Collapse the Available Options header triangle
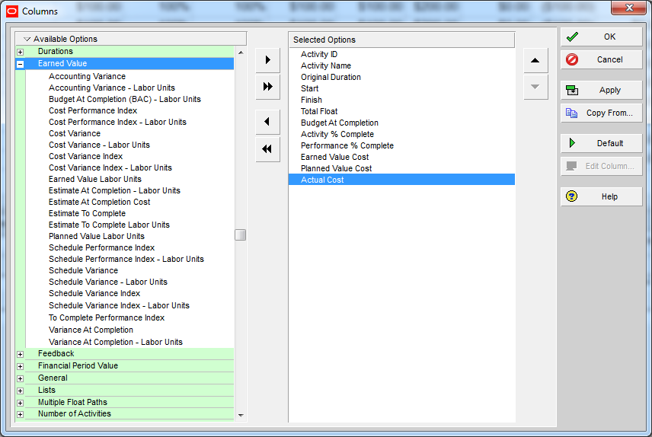 [x=27, y=39]
